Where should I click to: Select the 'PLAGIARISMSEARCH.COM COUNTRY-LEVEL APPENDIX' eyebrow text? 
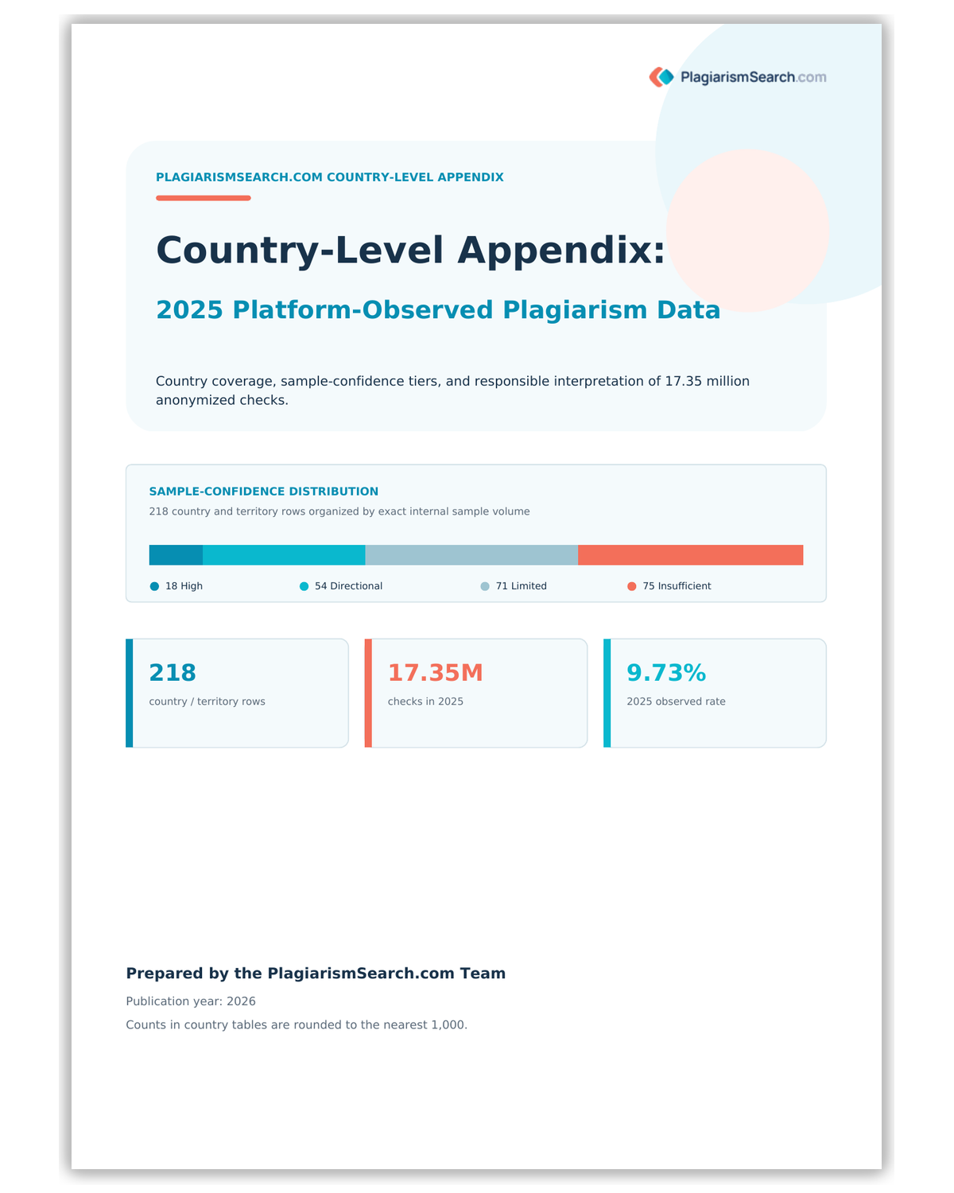pos(330,177)
